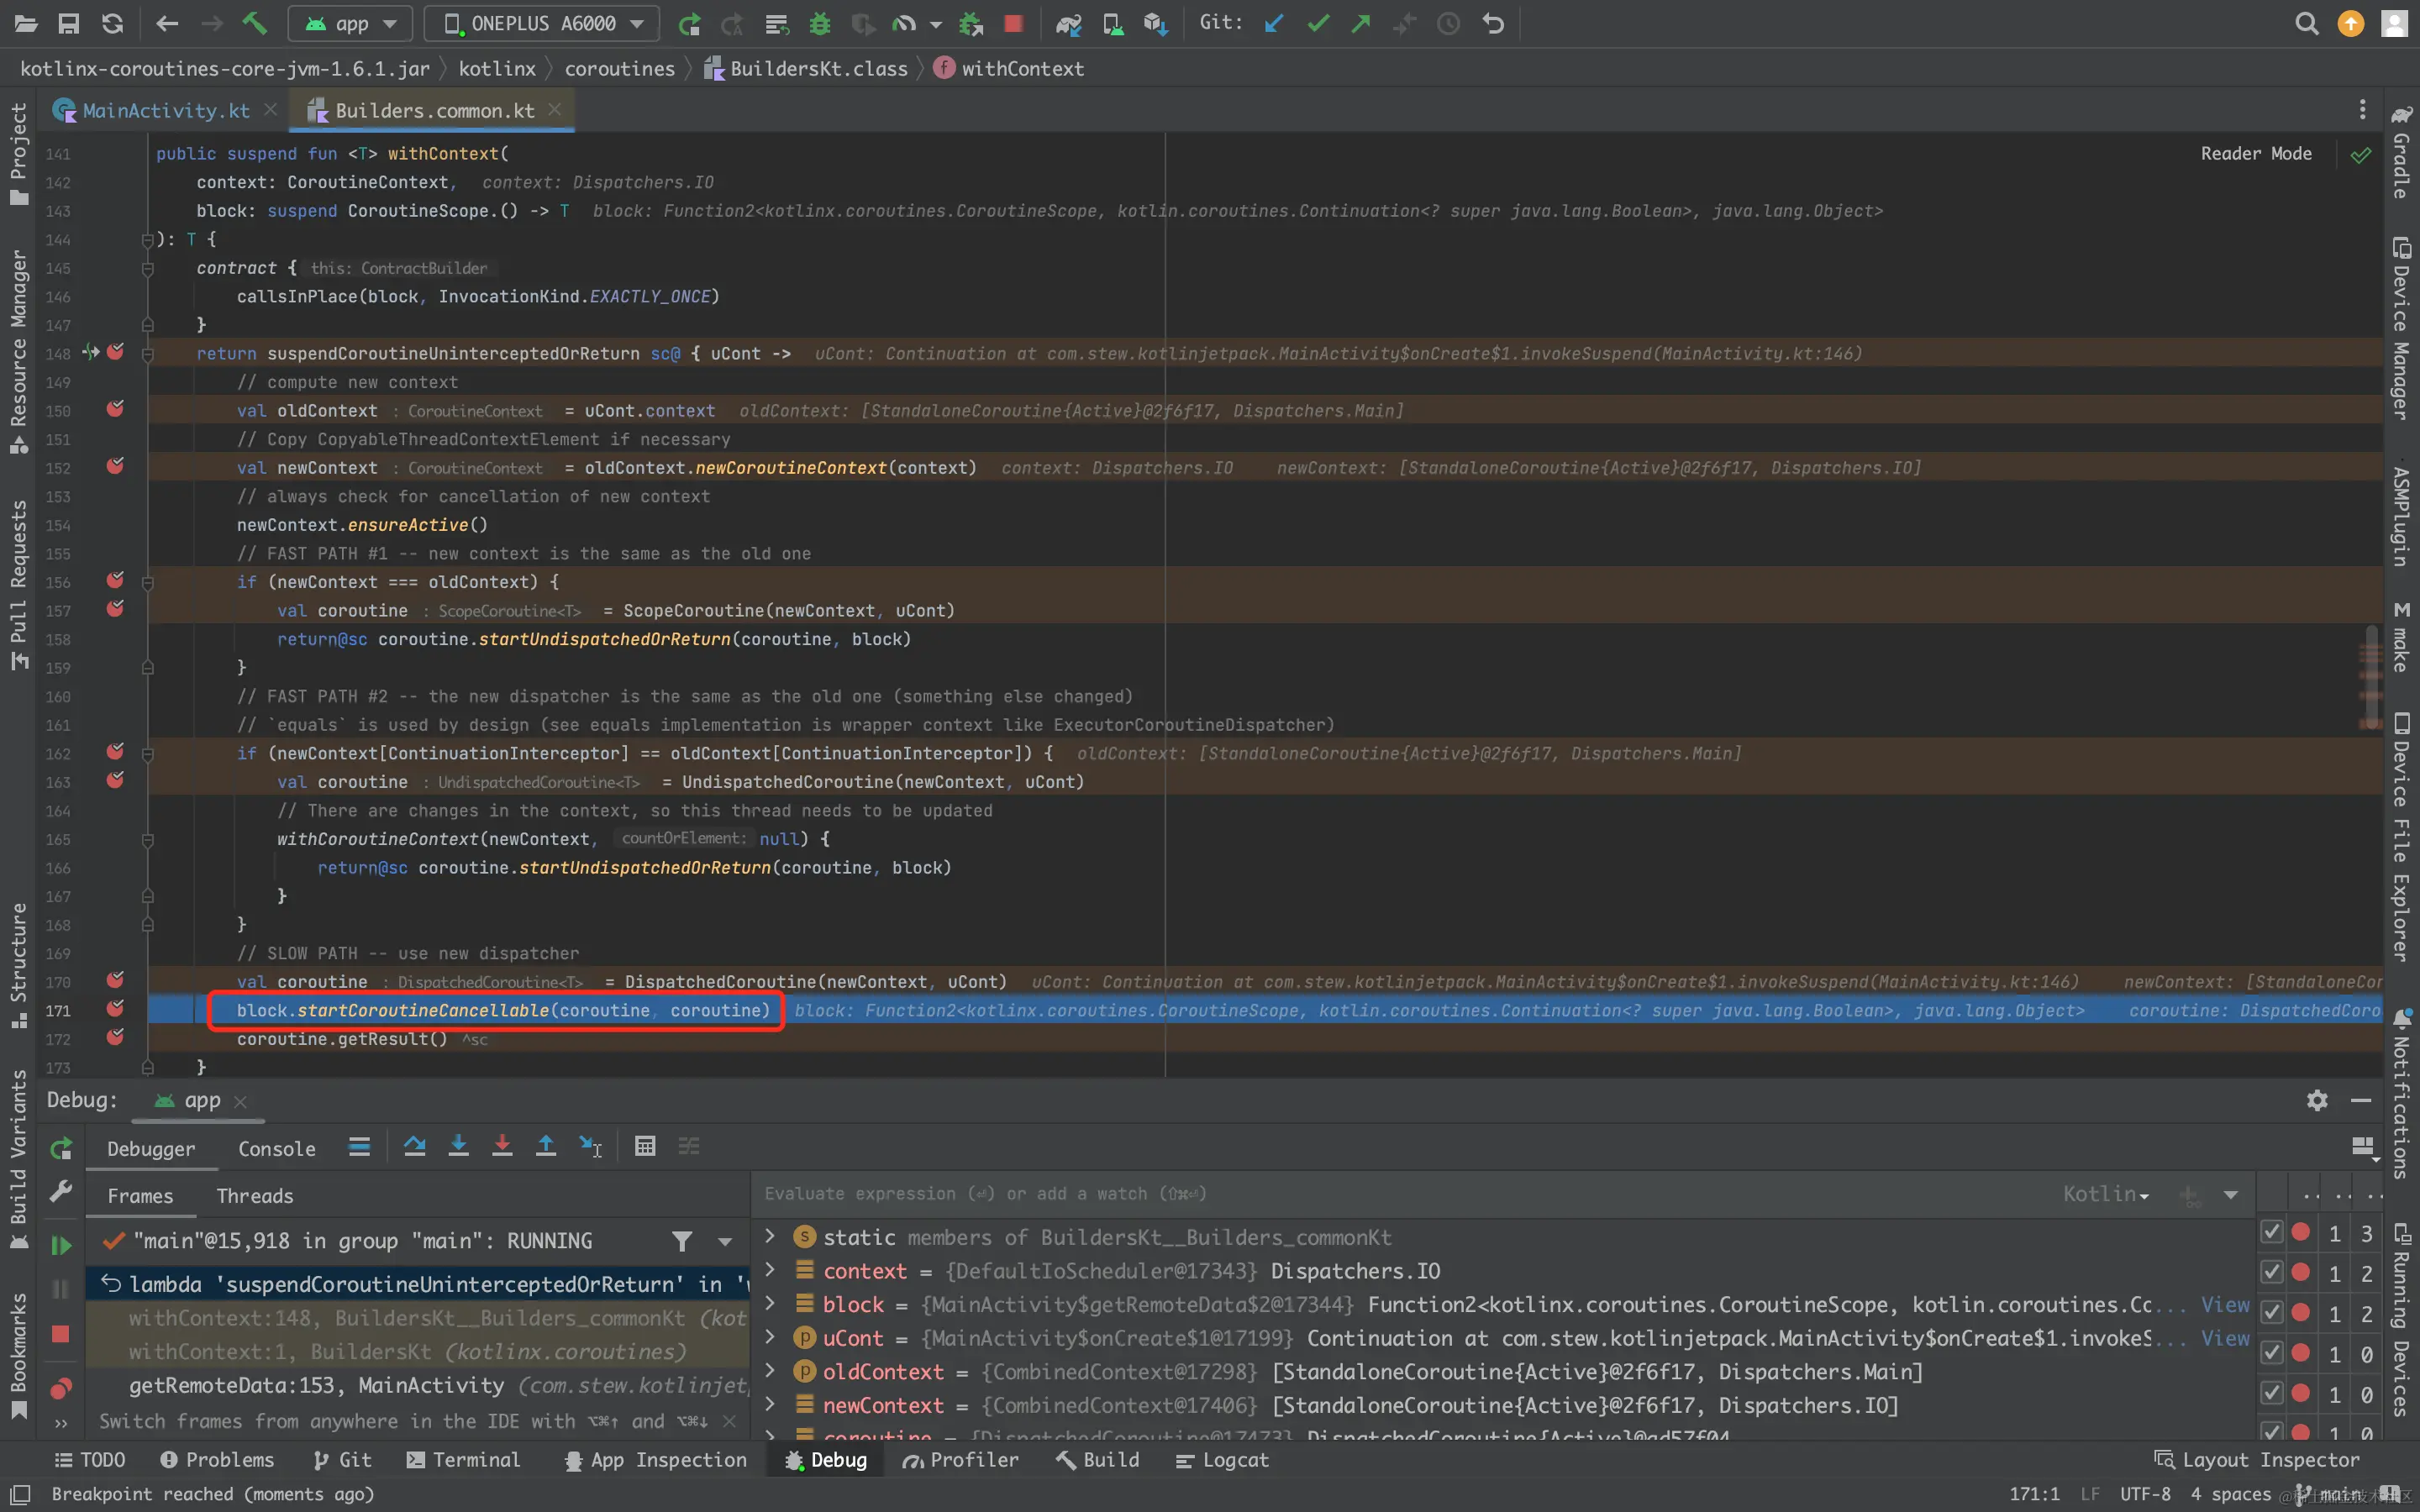This screenshot has height=1512, width=2420.
Task: Toggle breakpoint on line 162
Action: pyautogui.click(x=116, y=751)
